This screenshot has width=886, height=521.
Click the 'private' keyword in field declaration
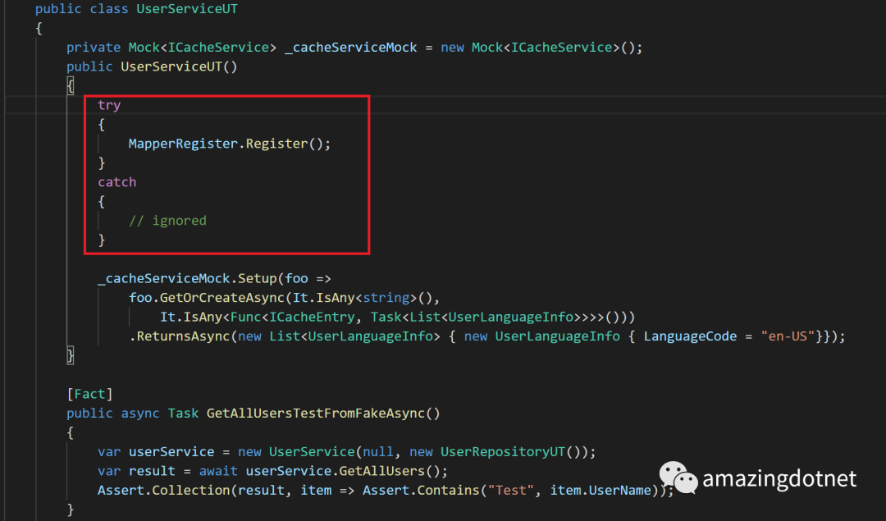pos(94,48)
